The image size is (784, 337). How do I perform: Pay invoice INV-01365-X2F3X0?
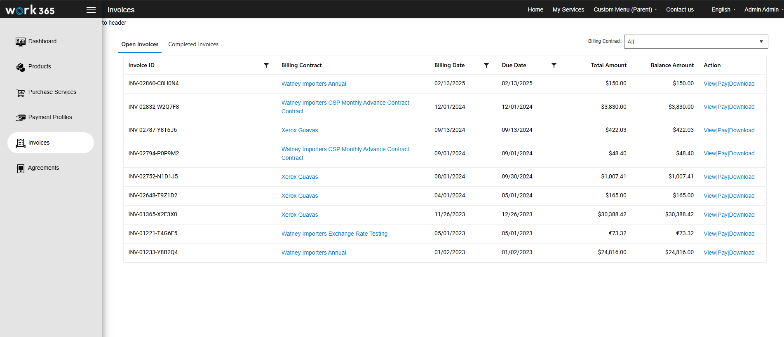pyautogui.click(x=723, y=215)
